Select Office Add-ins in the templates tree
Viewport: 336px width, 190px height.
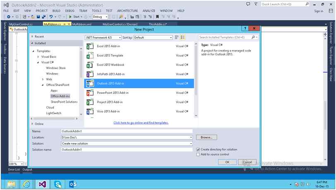[x=60, y=96]
